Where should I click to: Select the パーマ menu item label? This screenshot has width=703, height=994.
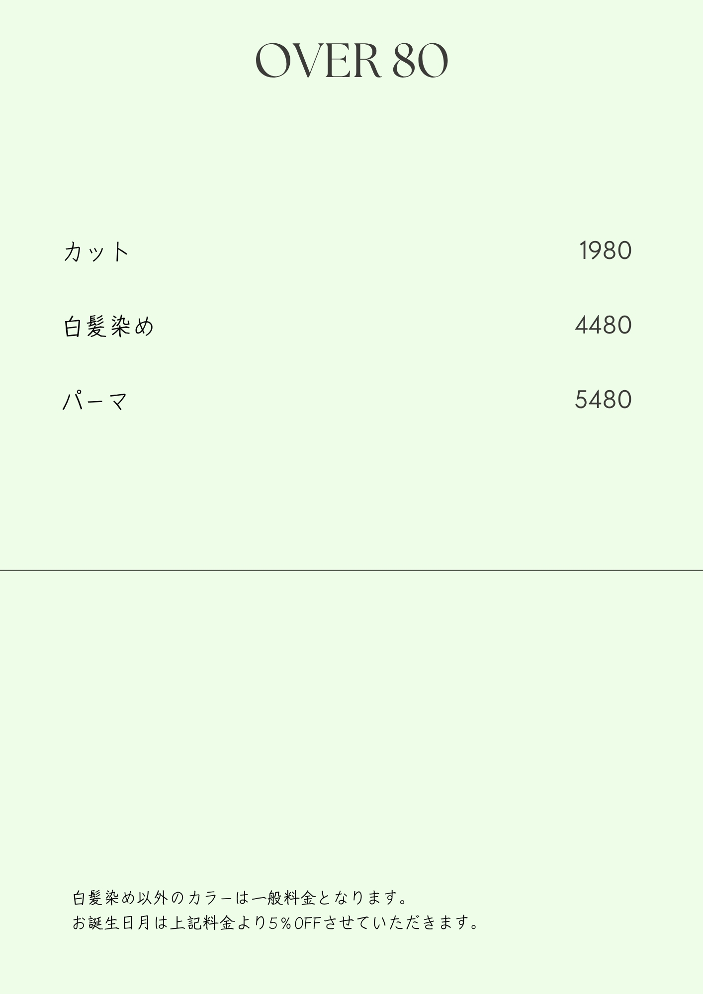95,401
